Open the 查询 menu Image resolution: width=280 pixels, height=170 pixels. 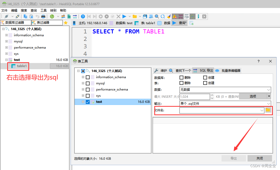tap(33, 11)
